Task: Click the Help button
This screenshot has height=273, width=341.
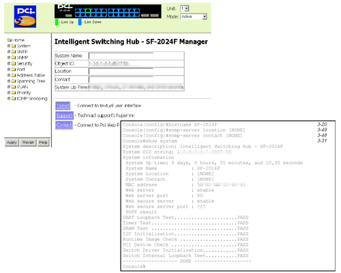Action: coord(43,143)
